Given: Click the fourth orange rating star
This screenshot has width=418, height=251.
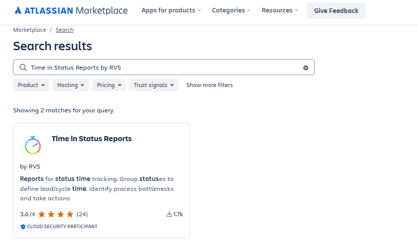Looking at the screenshot, I should pyautogui.click(x=70, y=214).
